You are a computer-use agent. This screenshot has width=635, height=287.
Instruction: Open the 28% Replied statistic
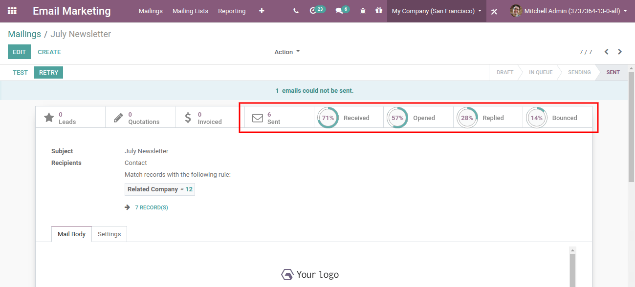pos(488,118)
